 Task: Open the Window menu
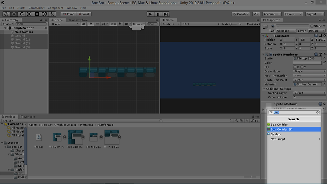click(72, 8)
